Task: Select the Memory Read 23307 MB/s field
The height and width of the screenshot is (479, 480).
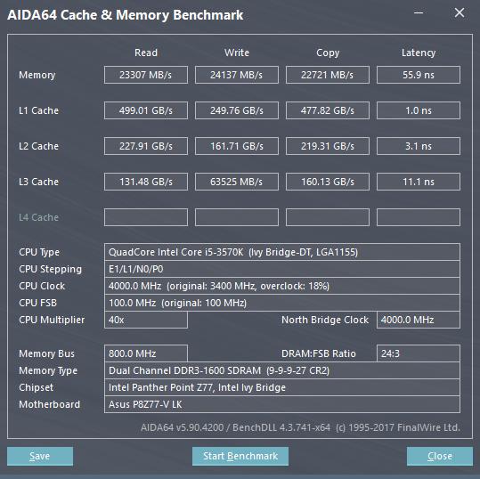Action: tap(146, 75)
